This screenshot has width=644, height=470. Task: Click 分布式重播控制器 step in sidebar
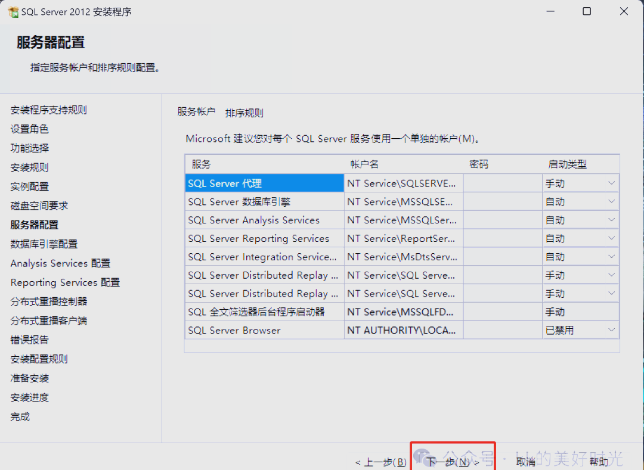point(49,302)
